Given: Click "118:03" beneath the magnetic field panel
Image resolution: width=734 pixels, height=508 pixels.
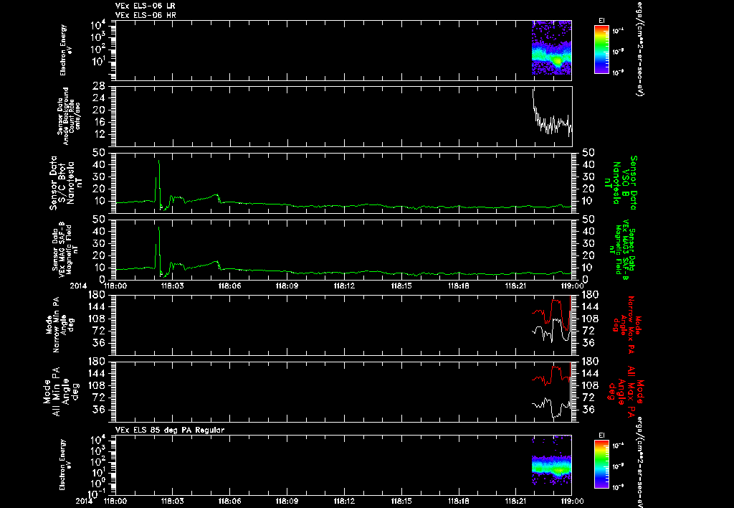Looking at the screenshot, I should point(172,286).
